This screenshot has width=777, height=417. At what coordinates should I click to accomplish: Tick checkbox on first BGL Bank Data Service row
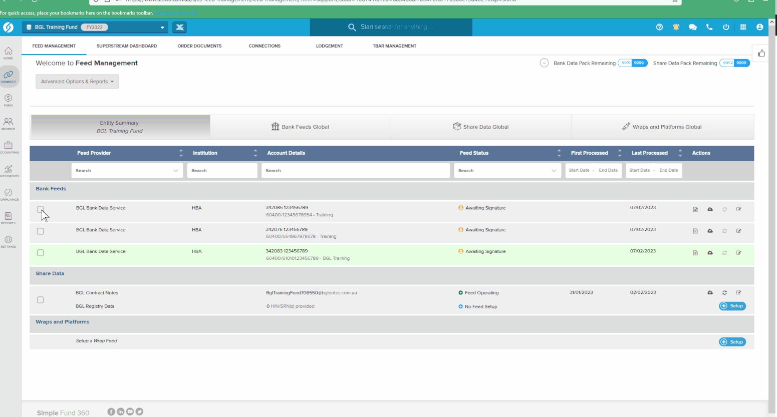[40, 209]
